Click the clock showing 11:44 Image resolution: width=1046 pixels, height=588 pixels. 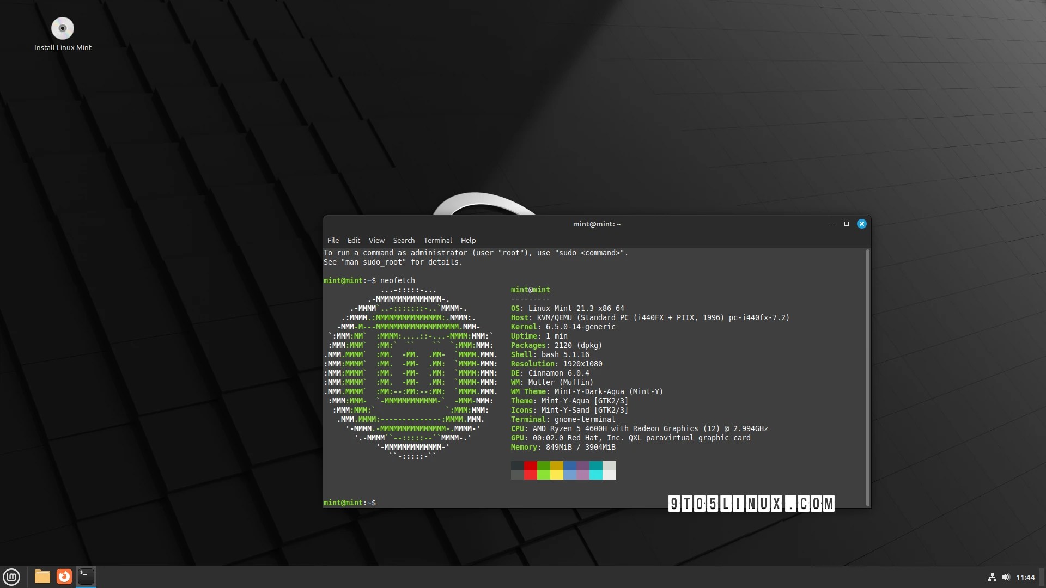(1026, 577)
